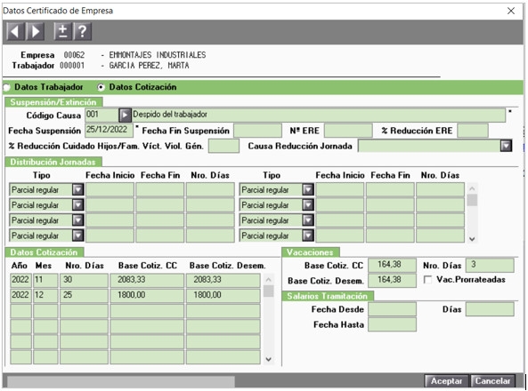The width and height of the screenshot is (528, 391).
Task: Click Despido del trabajador description field
Action: (319, 115)
